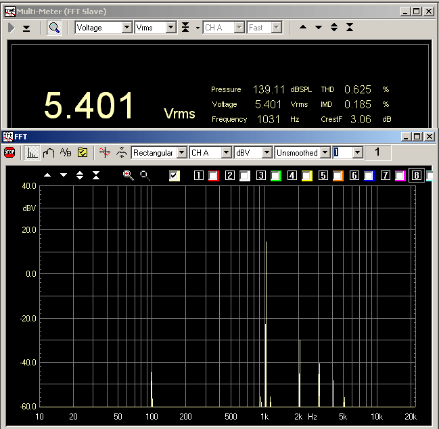Viewport: 439px width, 429px height.
Task: Toggle overlay trace number 3
Action: pos(260,176)
